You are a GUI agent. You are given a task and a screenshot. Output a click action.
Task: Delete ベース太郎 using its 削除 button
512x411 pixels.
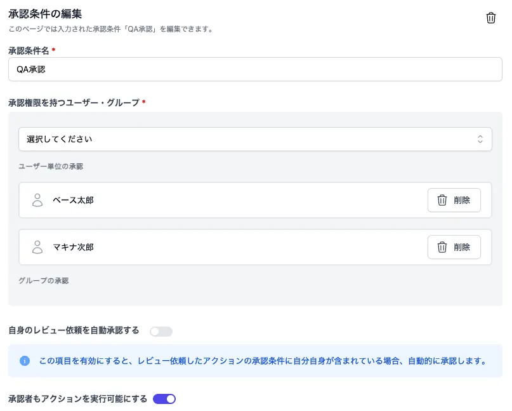click(454, 200)
